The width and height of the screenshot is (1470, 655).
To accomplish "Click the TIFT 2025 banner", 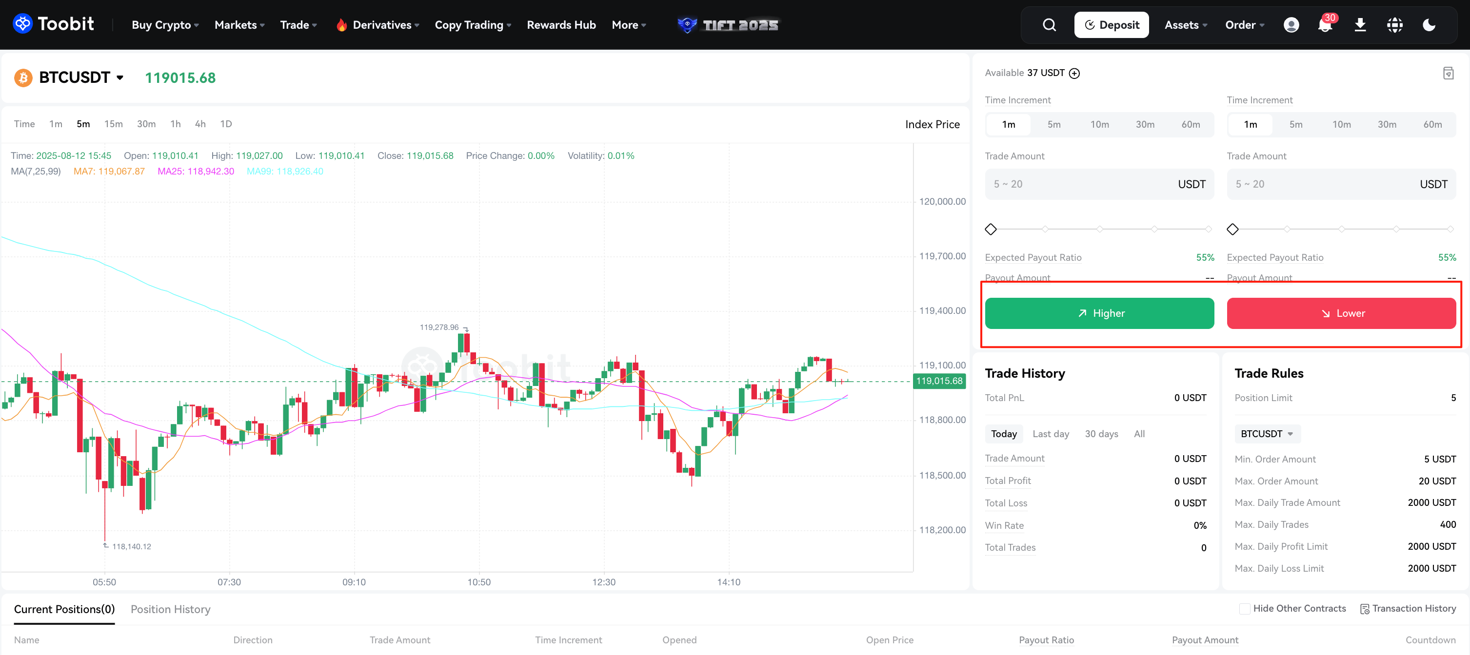I will [x=728, y=24].
